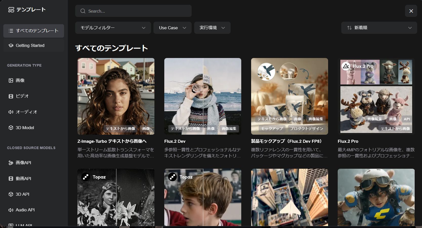Change the 新着順 sort order dropdown
Image resolution: width=422 pixels, height=228 pixels.
tap(379, 28)
